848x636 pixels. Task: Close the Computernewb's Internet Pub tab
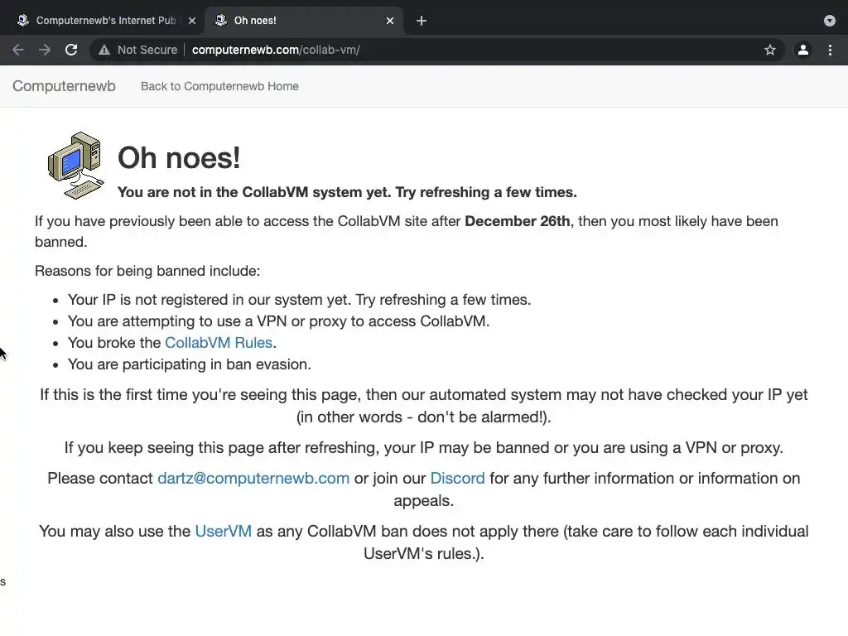click(192, 21)
